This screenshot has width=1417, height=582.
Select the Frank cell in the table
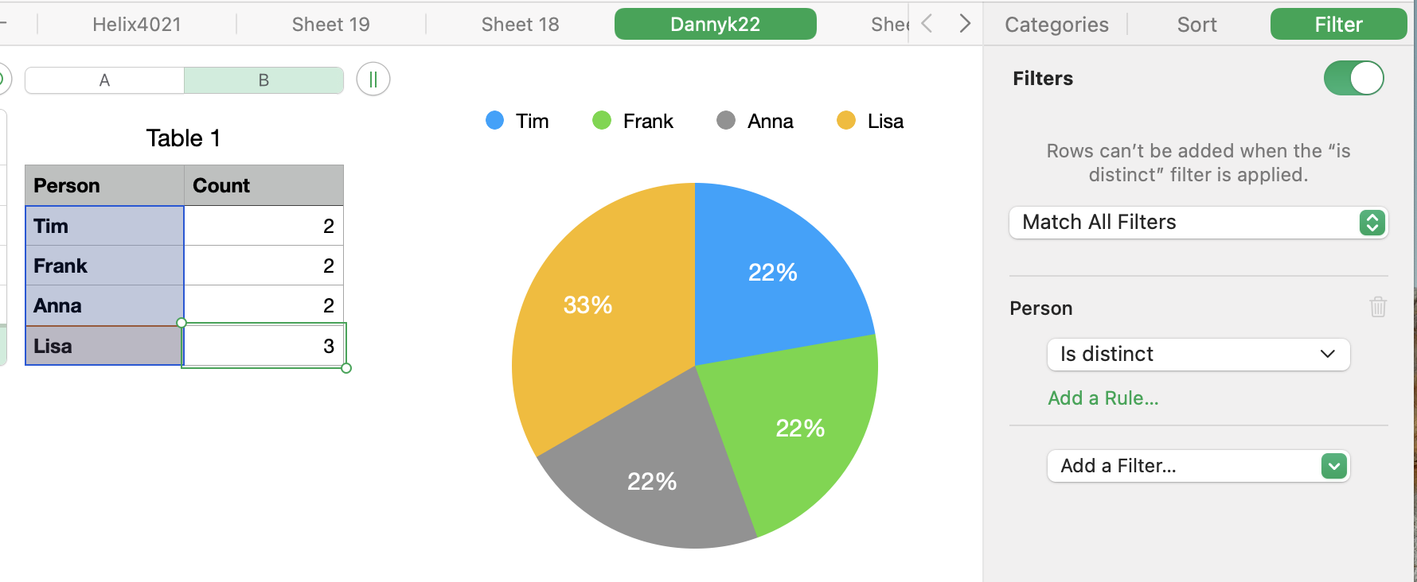104,266
